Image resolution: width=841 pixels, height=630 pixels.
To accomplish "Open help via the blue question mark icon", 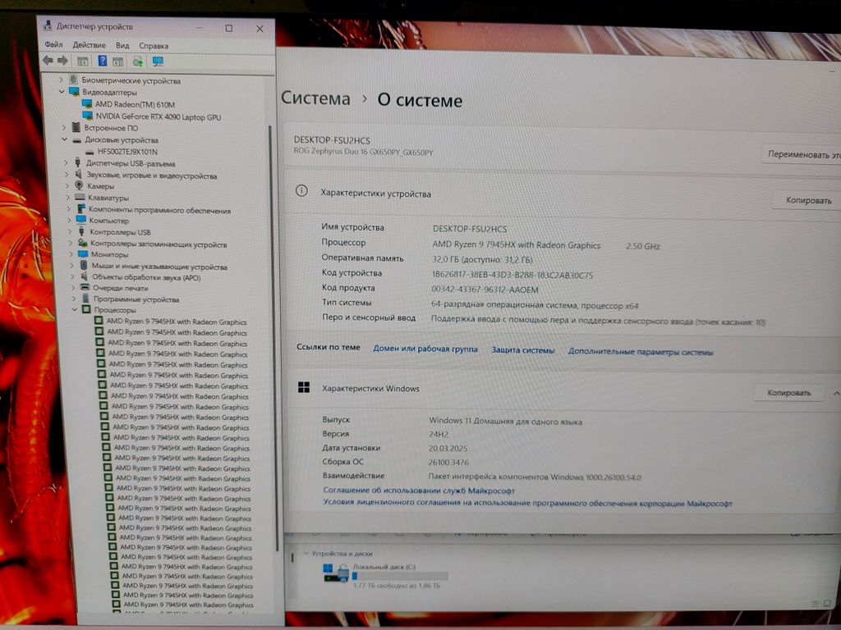I will click(x=103, y=61).
